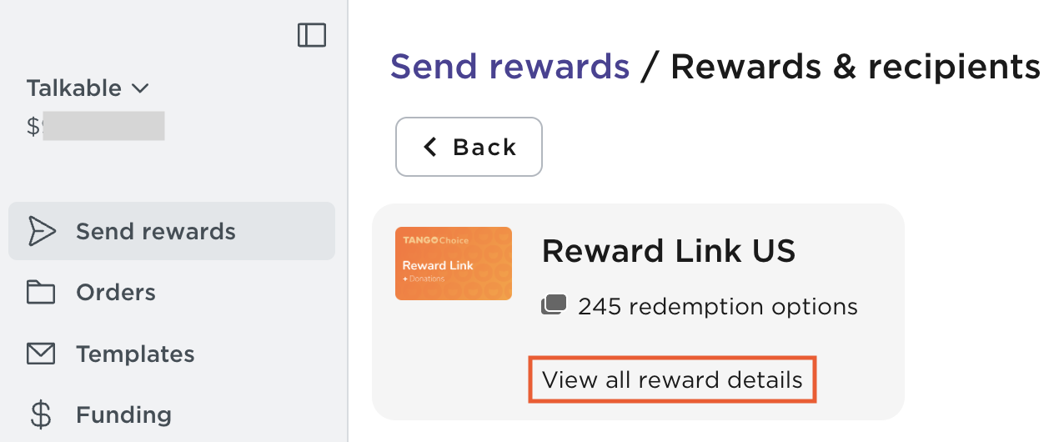
Task: Click the stacked cards redemption options icon
Action: [x=554, y=306]
